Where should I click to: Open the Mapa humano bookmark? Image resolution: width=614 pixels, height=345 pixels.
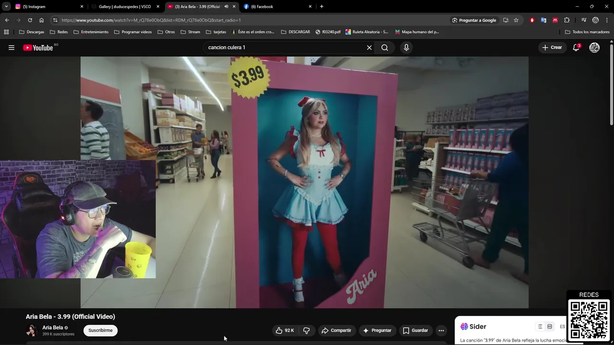click(x=417, y=32)
